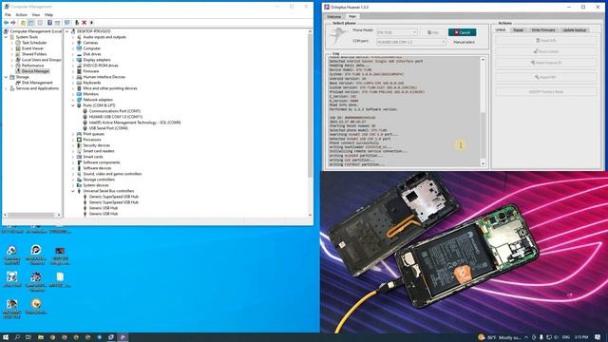Click the Direct Unlock button
This screenshot has width=608, height=342.
point(546,51)
